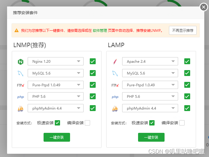209x157 pixels.
Task: Open LAMP Pure-Ftpd 1.0.49 dropdown
Action: click(x=150, y=85)
